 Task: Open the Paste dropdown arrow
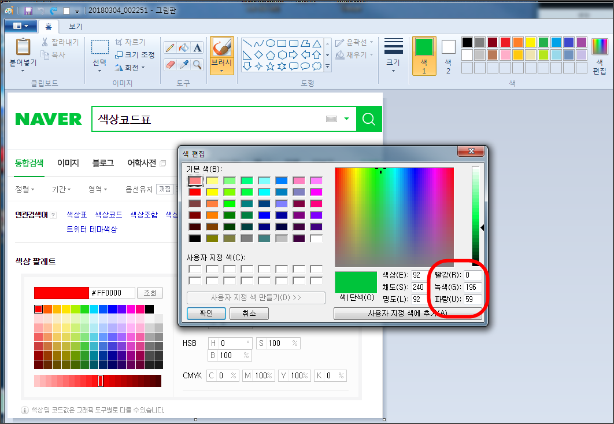coord(23,71)
